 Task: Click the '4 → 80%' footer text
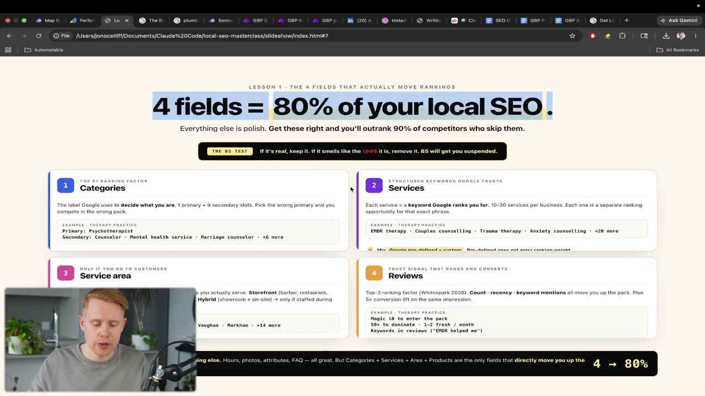(x=620, y=364)
